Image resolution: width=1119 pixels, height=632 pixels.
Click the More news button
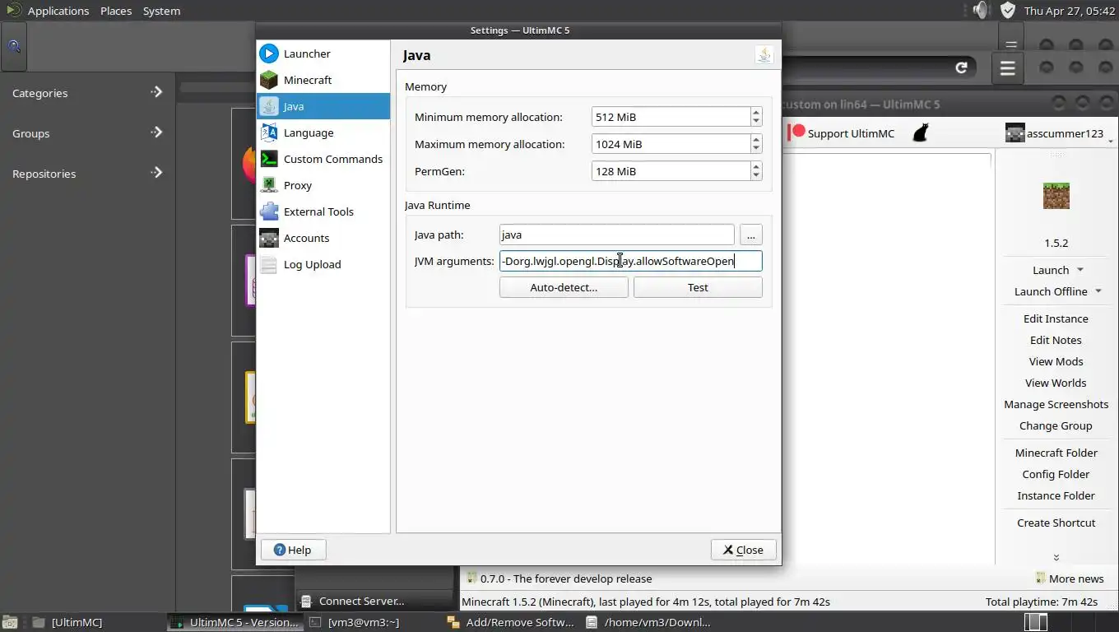pyautogui.click(x=1070, y=579)
